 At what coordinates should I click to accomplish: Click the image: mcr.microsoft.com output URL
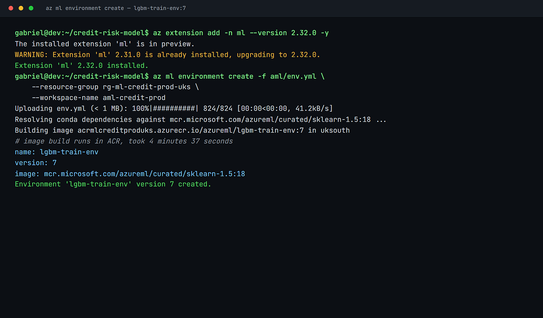click(144, 174)
